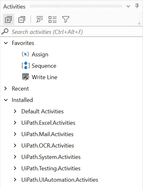Click the magnifier search icon
The width and height of the screenshot is (143, 189).
coord(5,31)
